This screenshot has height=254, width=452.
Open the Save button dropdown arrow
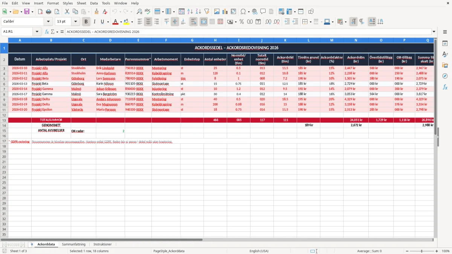point(32,12)
